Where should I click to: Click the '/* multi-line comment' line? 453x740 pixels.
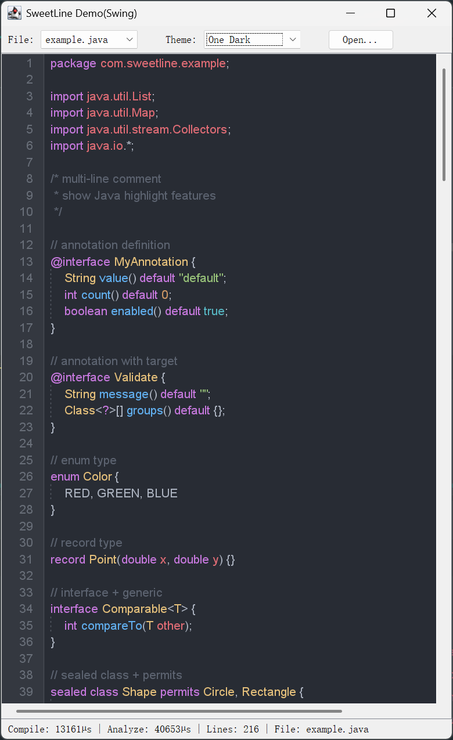pos(106,179)
